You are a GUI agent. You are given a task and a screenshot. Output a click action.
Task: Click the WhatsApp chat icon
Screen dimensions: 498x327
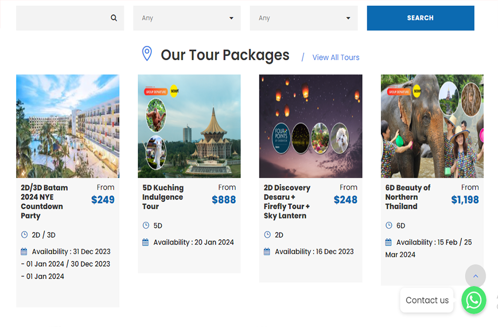pos(473,300)
